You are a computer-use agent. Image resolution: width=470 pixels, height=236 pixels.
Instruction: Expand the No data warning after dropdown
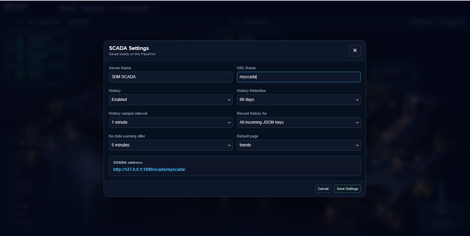tap(170, 145)
